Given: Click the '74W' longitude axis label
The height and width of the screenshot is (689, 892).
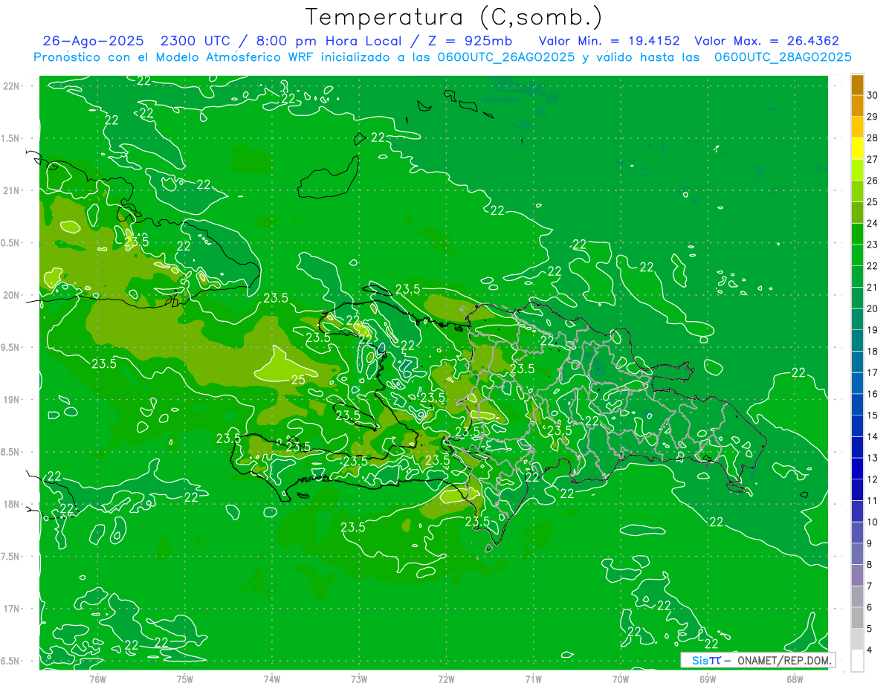Looking at the screenshot, I should click(x=272, y=679).
